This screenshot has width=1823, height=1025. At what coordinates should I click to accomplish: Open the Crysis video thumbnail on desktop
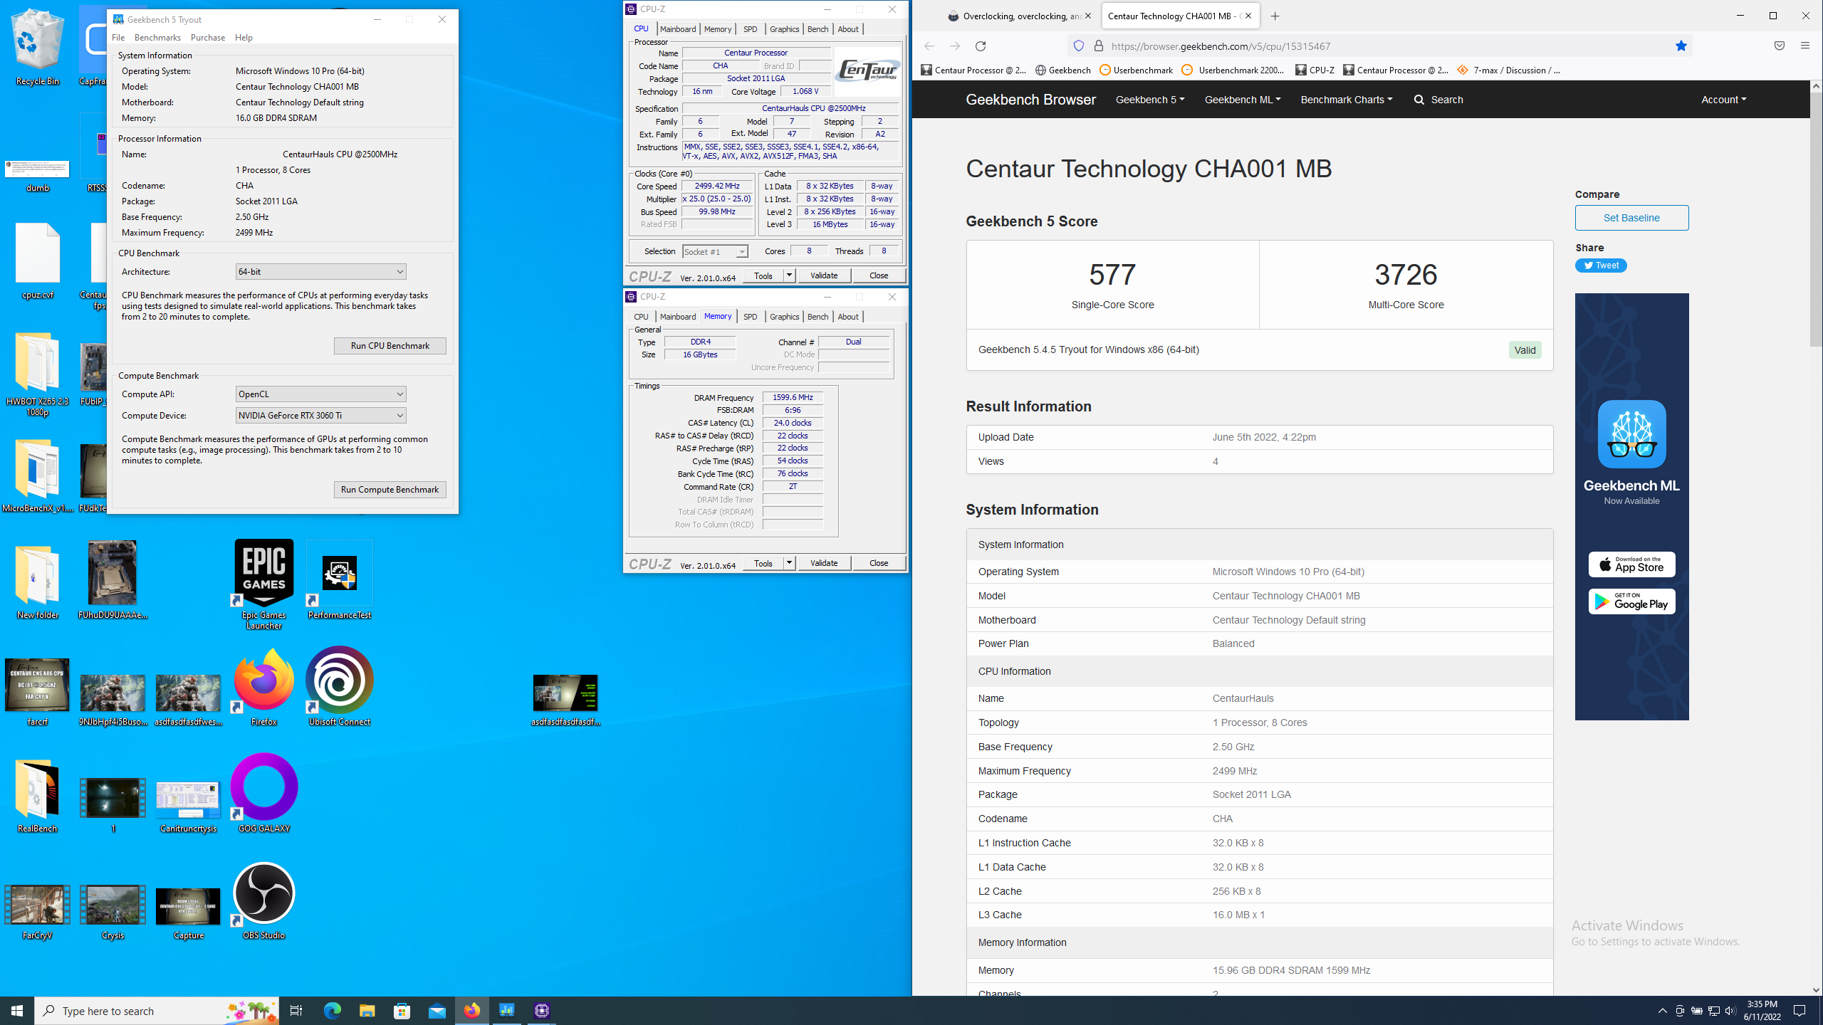[113, 912]
